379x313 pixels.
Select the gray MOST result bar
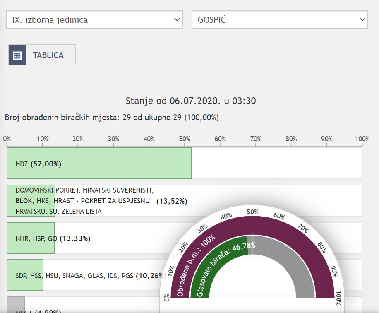pos(15,305)
